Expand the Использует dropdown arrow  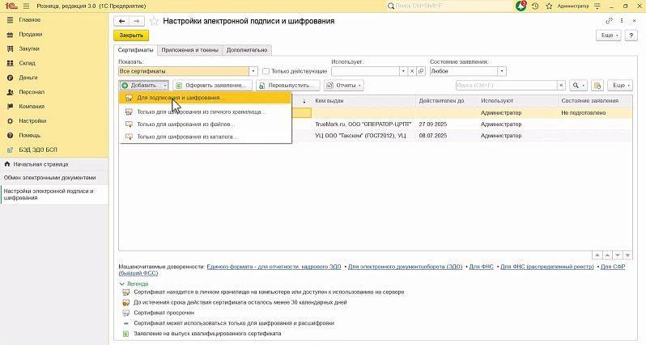pyautogui.click(x=403, y=71)
